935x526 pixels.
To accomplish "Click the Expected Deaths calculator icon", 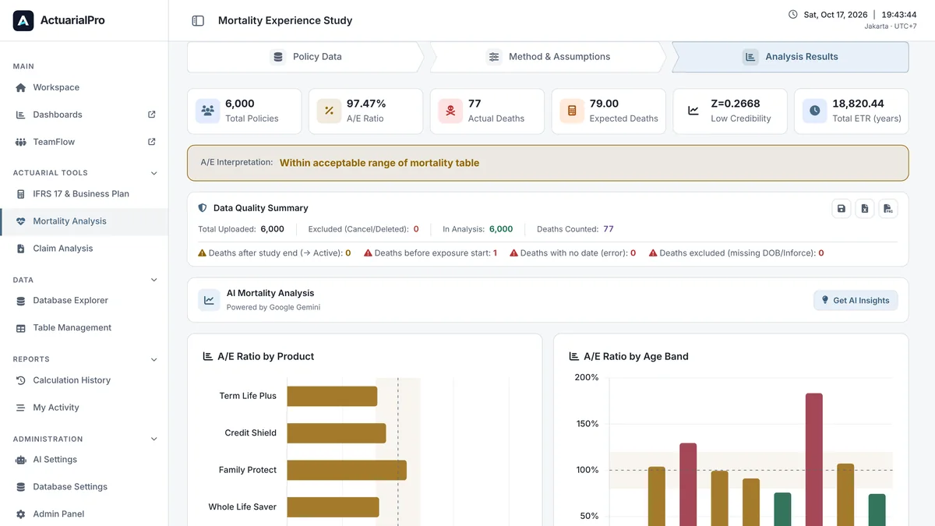I will click(572, 111).
